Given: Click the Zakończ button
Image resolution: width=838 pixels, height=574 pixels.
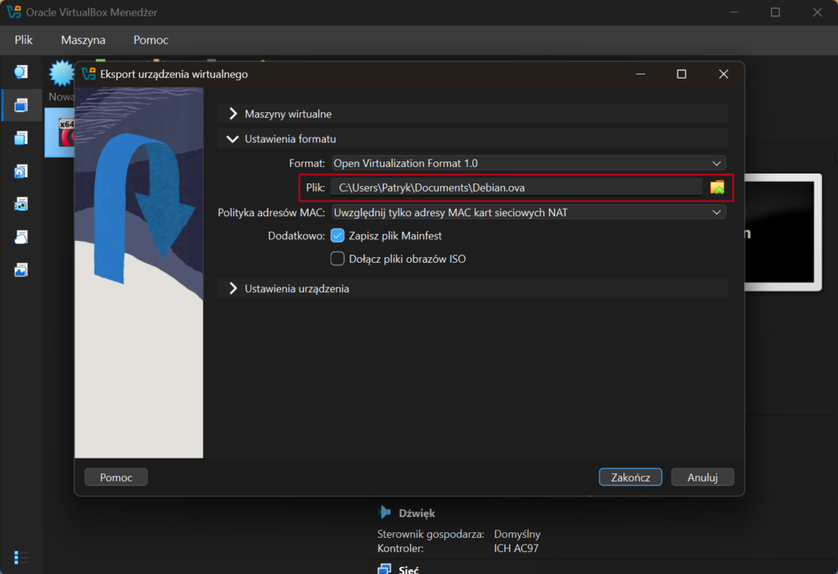Looking at the screenshot, I should [630, 477].
